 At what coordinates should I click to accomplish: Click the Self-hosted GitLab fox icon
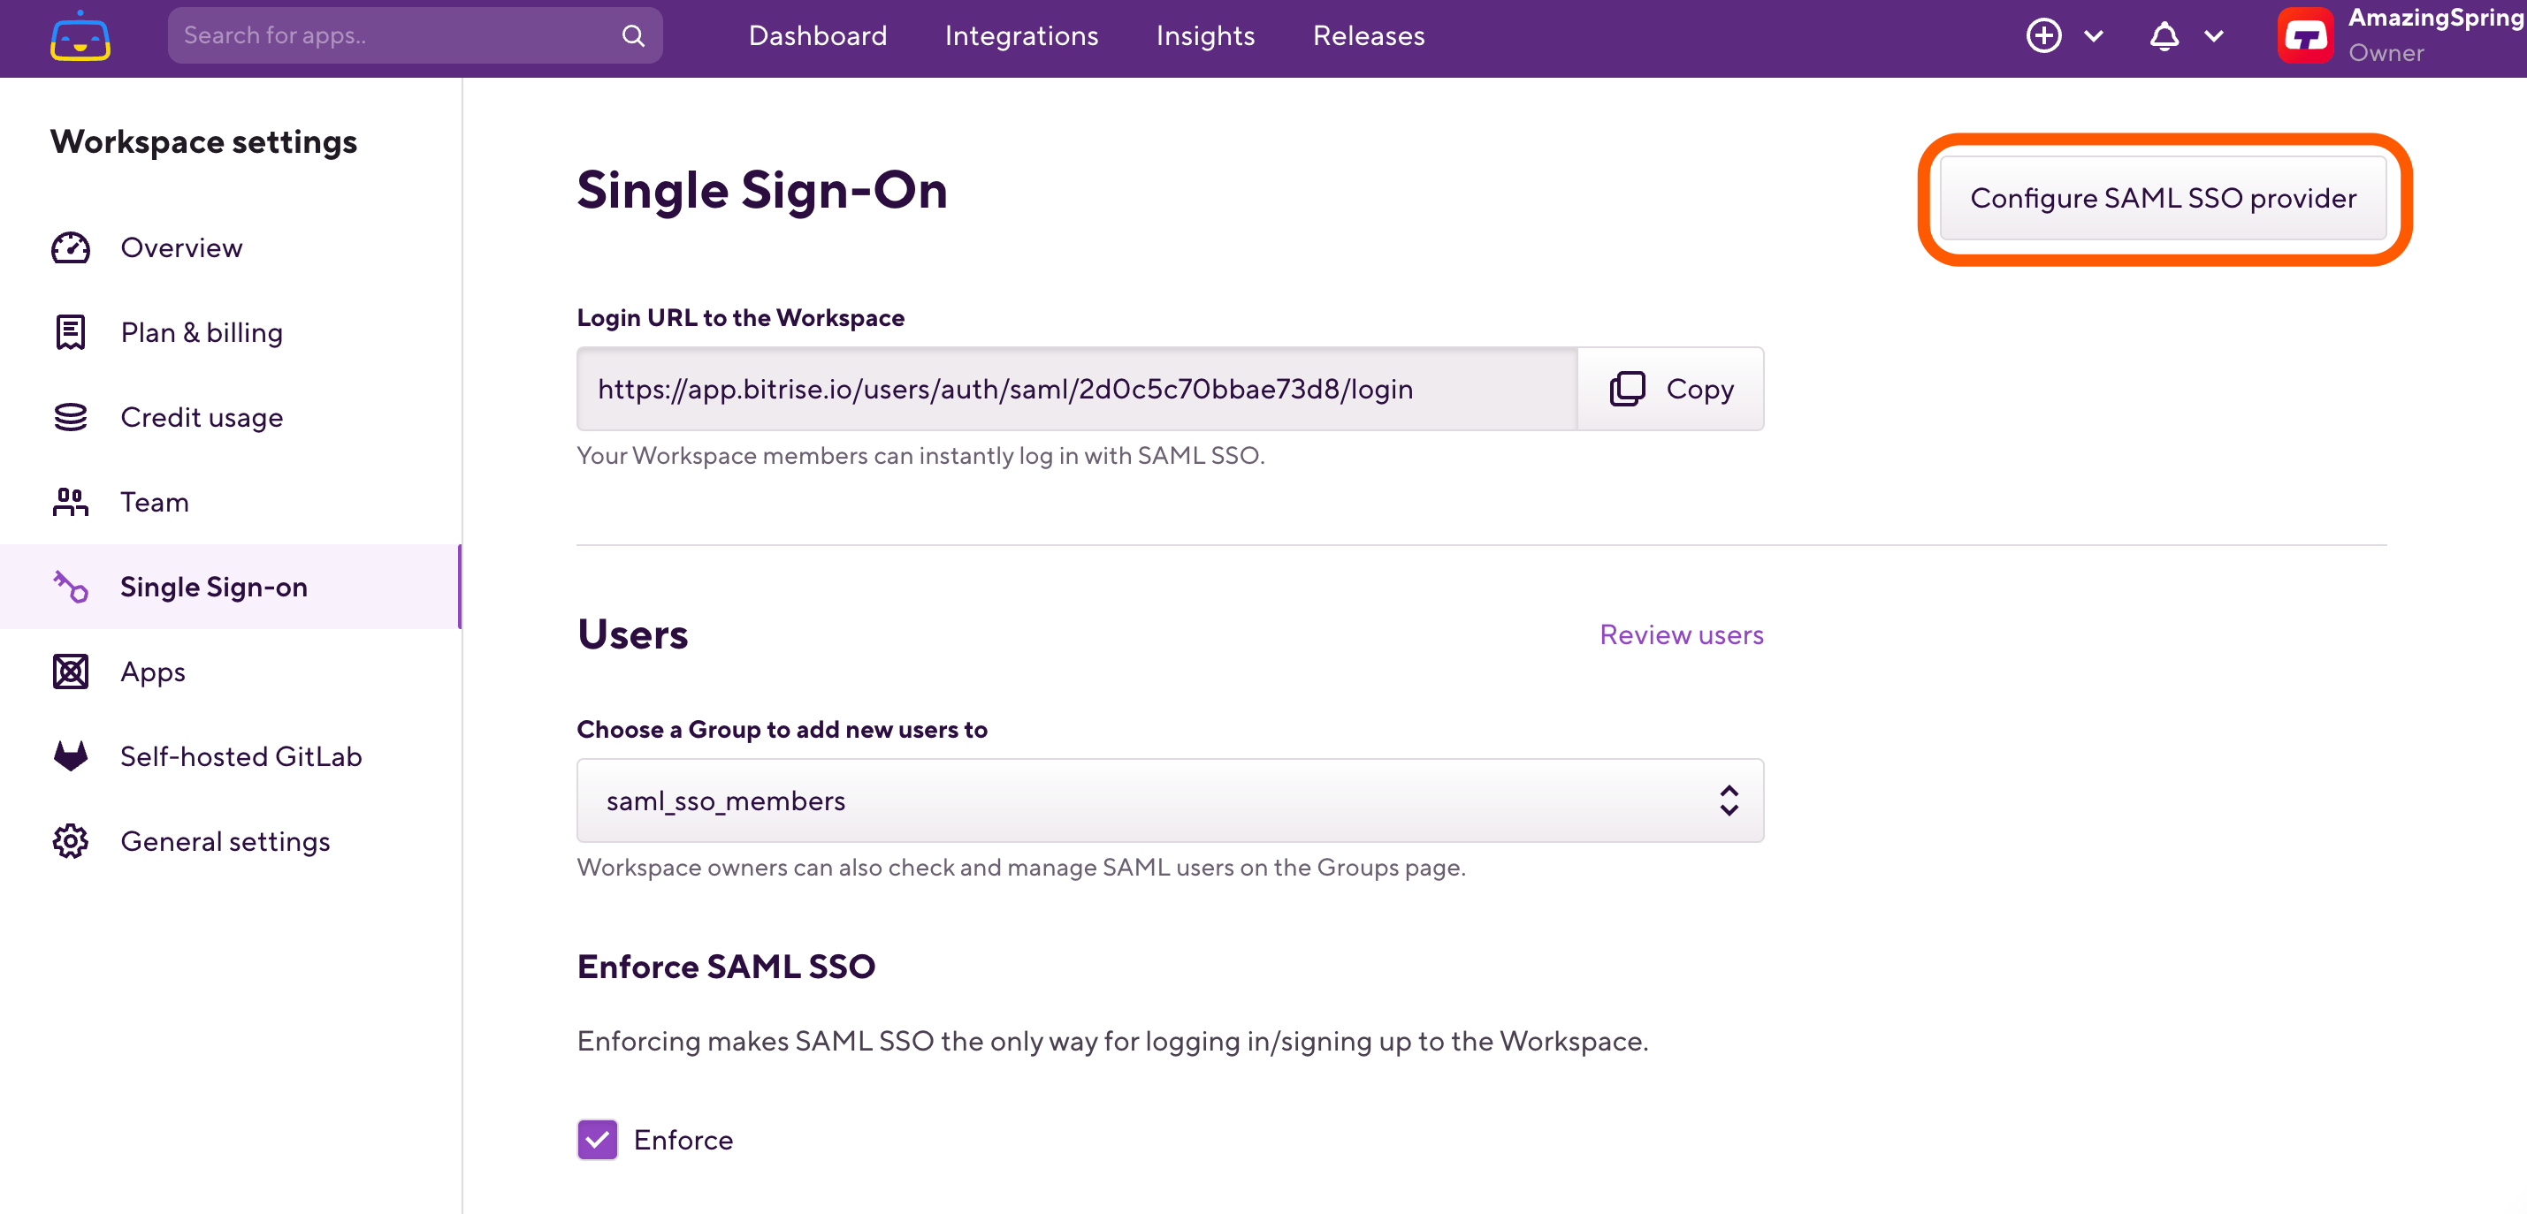click(71, 756)
